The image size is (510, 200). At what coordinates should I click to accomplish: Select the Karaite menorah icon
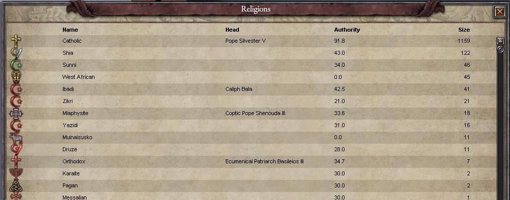(x=16, y=173)
